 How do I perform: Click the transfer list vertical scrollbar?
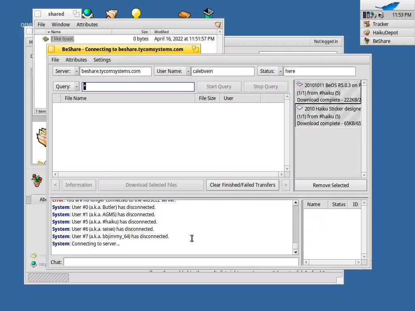click(x=364, y=129)
